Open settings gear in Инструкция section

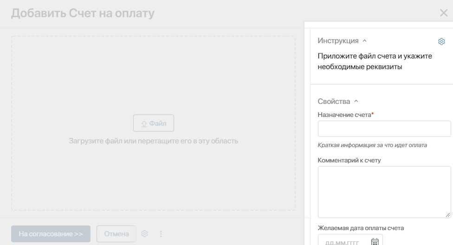(x=441, y=42)
